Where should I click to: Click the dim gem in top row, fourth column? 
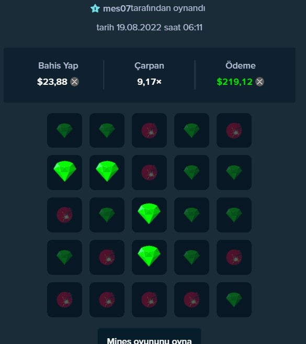click(x=191, y=130)
